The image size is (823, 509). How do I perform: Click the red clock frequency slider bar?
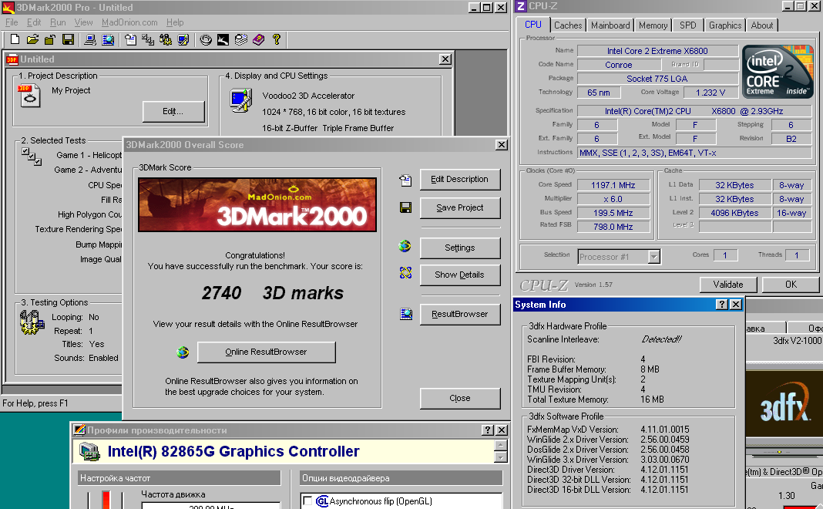106,500
